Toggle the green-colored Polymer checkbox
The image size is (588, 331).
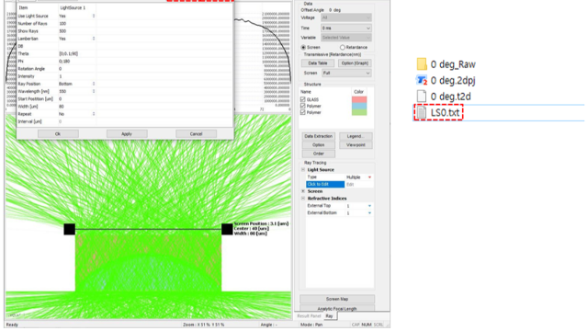coord(302,112)
